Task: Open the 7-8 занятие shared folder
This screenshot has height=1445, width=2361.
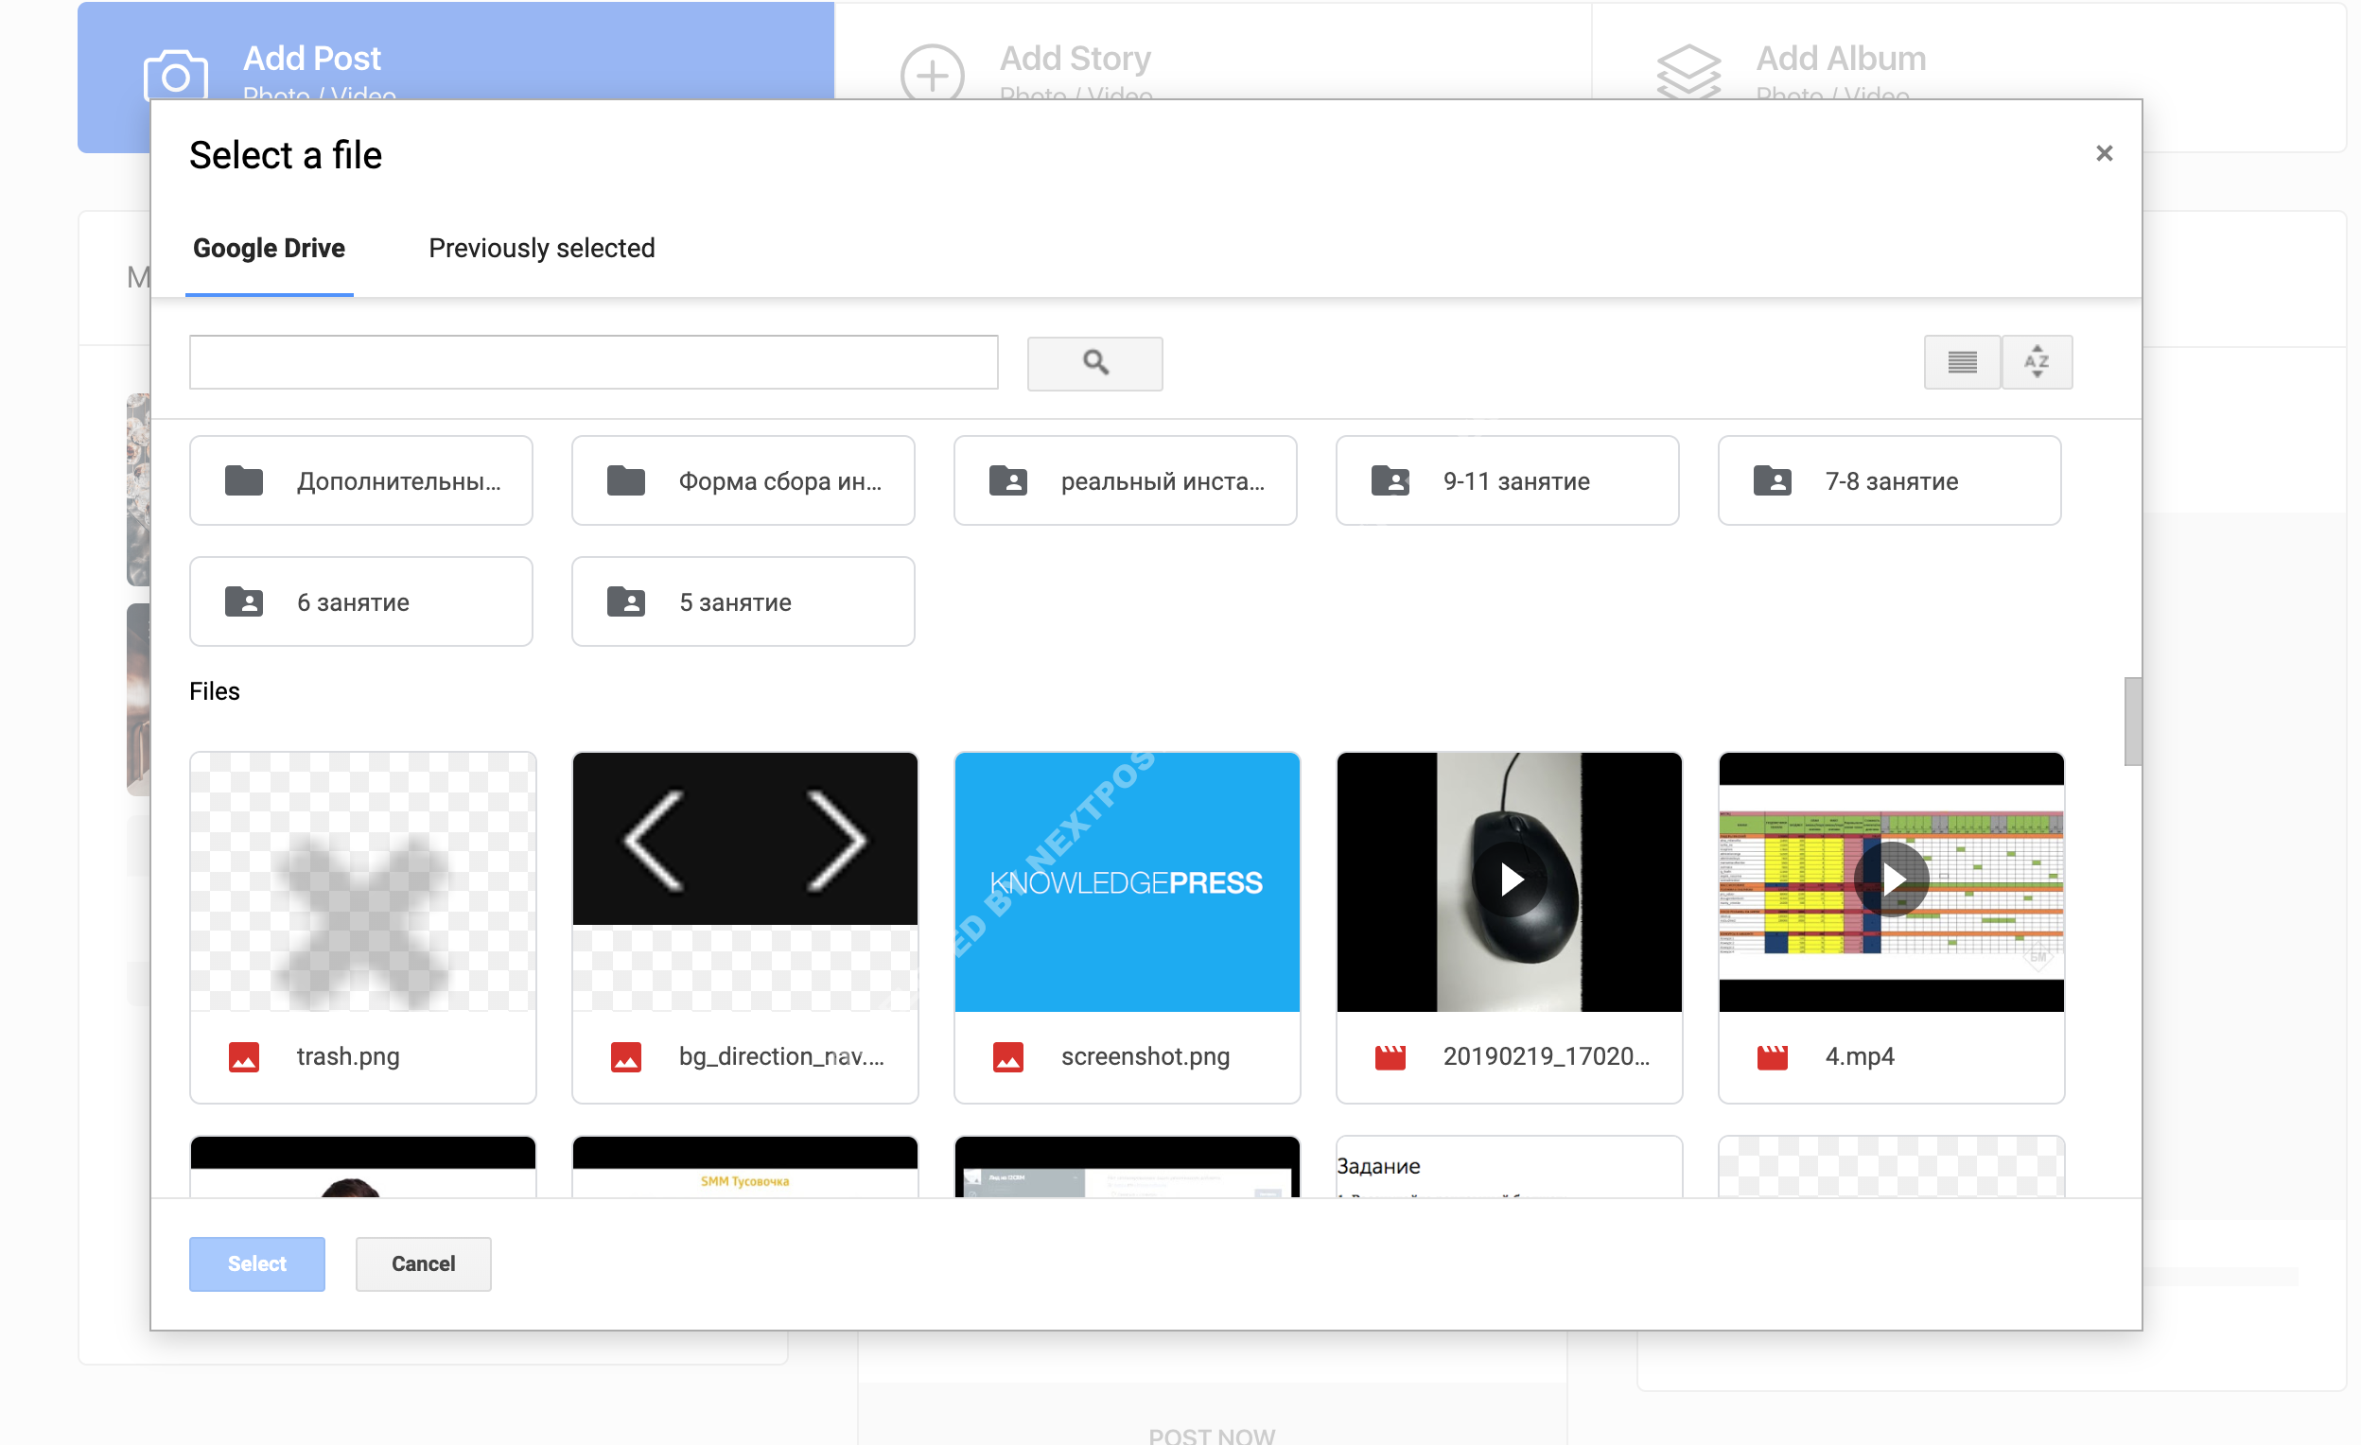Action: pos(1888,481)
